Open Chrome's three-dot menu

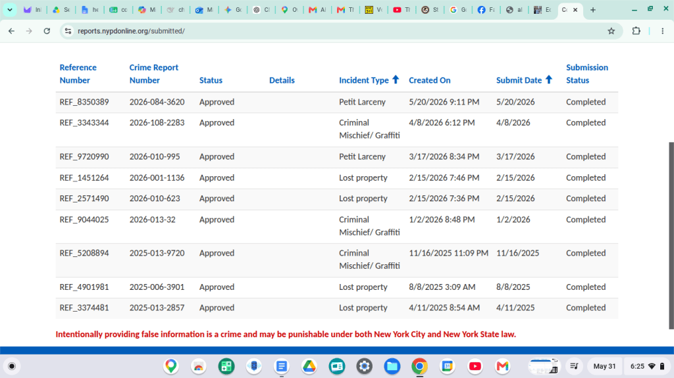pyautogui.click(x=662, y=31)
